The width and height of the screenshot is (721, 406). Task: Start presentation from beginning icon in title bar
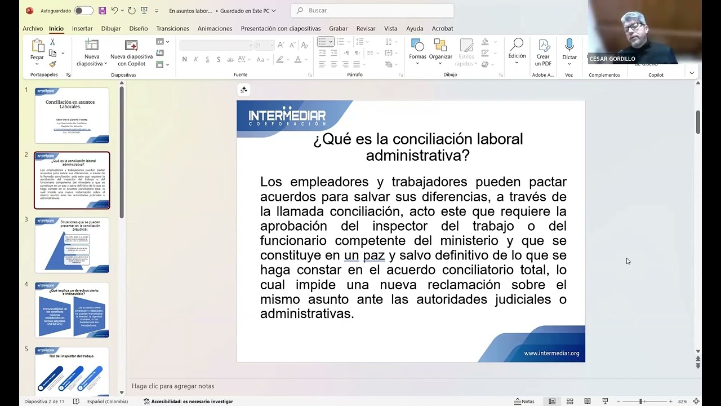tap(144, 11)
